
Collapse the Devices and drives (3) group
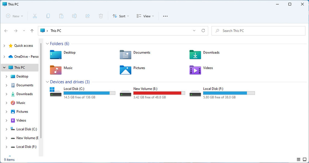[x=47, y=82]
